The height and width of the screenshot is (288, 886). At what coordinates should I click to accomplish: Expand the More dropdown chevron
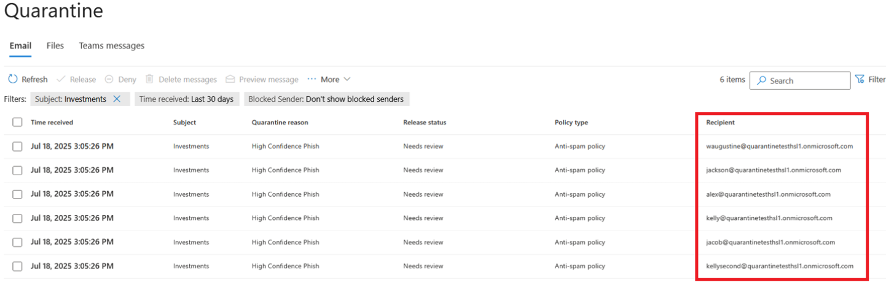coord(347,80)
